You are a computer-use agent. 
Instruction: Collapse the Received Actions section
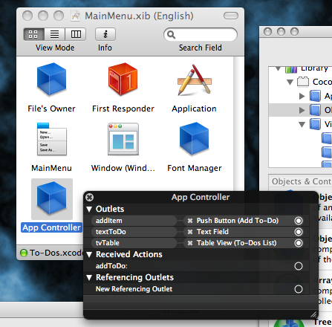pyautogui.click(x=89, y=254)
